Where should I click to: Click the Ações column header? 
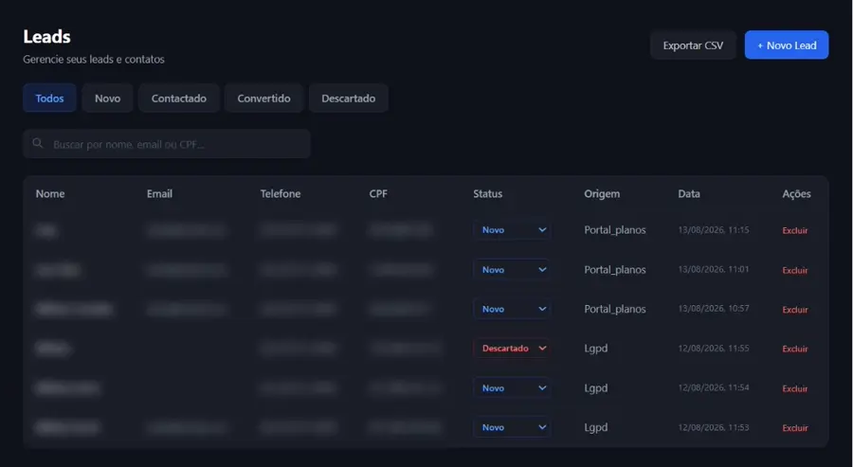tap(796, 193)
